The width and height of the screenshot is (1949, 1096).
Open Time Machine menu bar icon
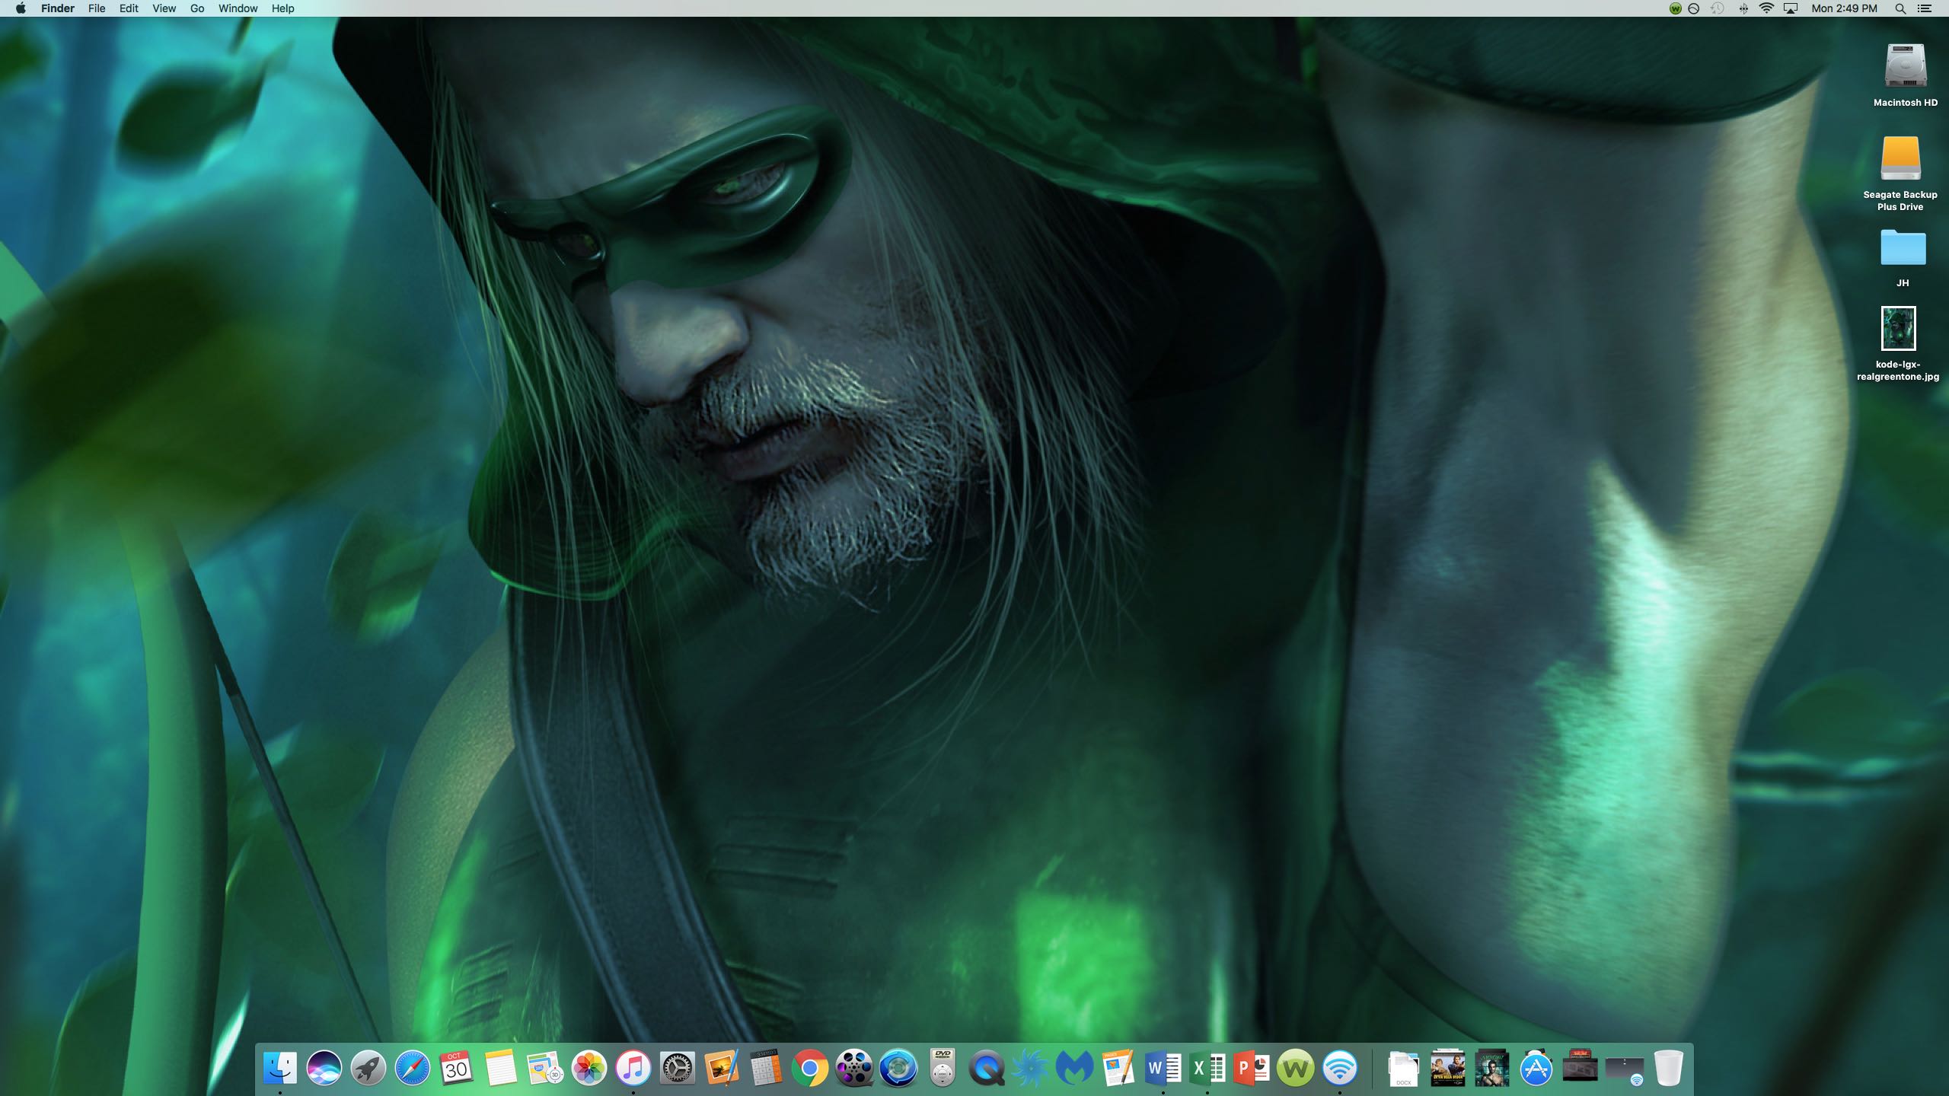(1717, 8)
